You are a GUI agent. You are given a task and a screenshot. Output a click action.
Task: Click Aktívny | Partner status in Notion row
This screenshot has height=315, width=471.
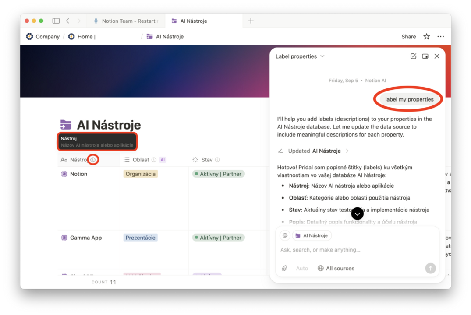(218, 174)
